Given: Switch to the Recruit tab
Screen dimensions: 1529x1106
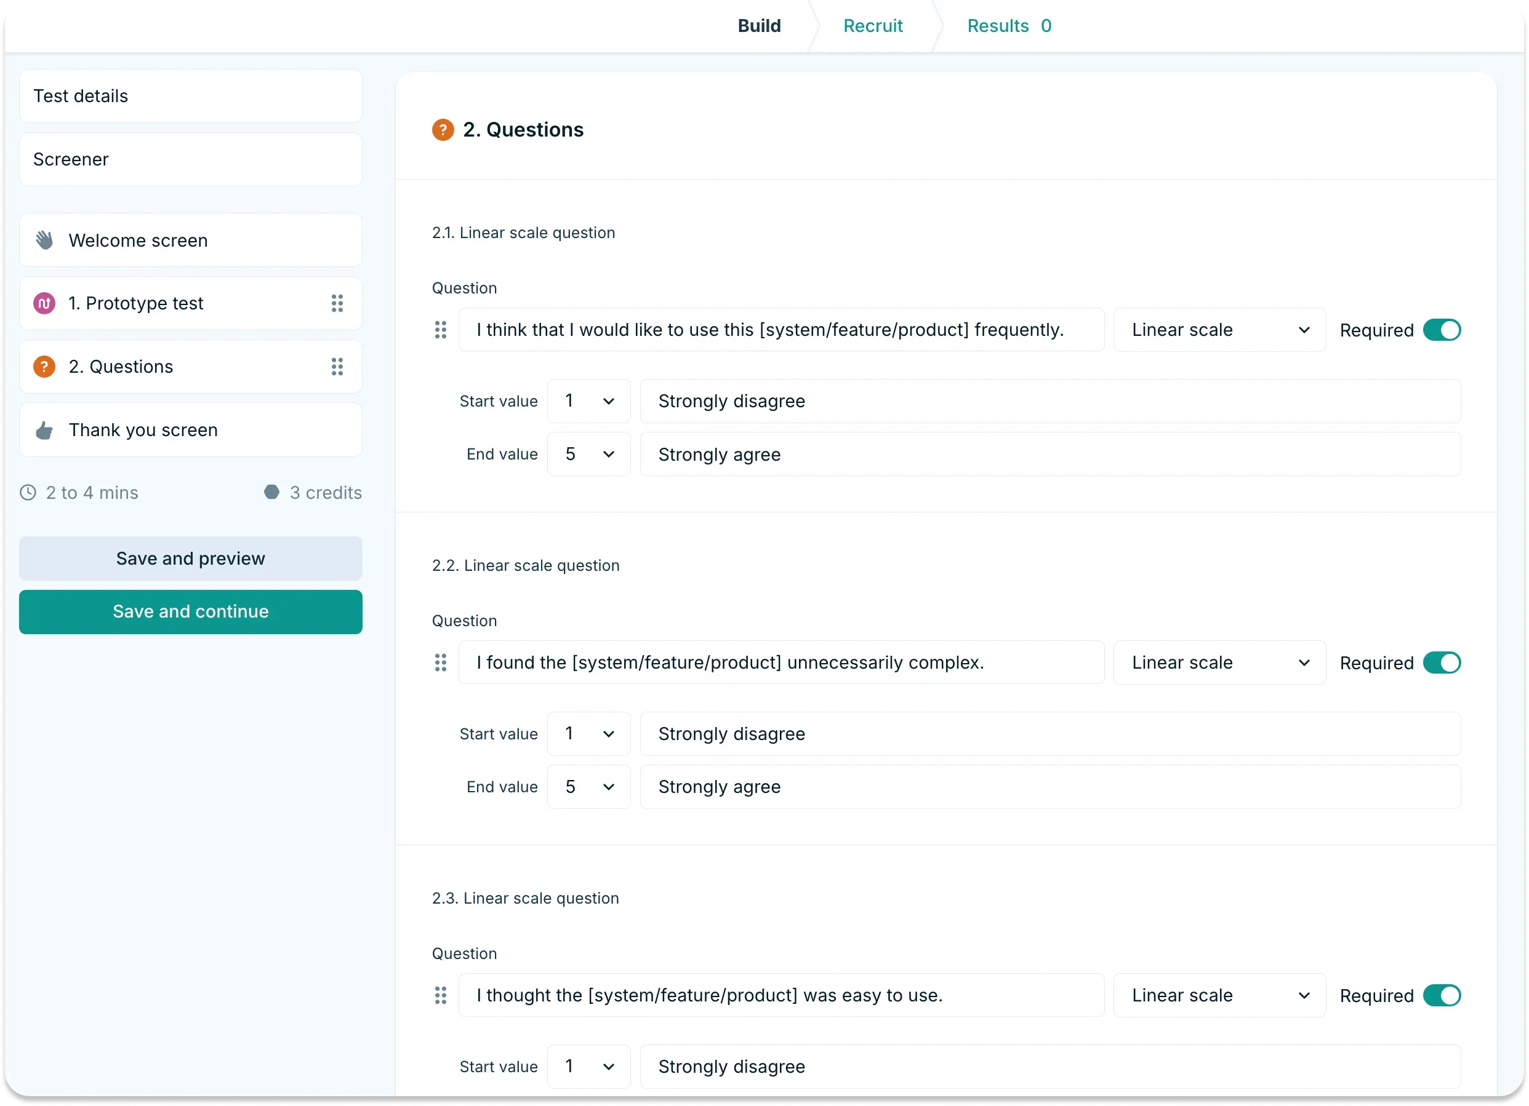Looking at the screenshot, I should coord(872,26).
